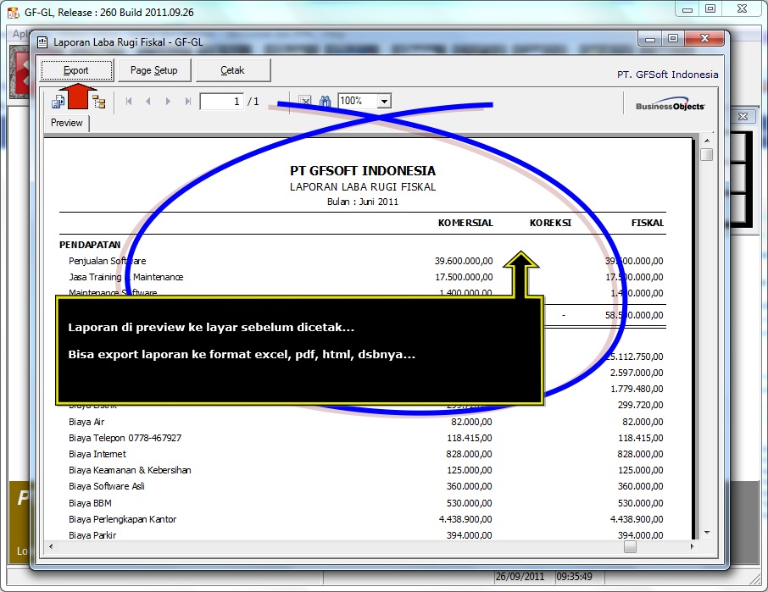The width and height of the screenshot is (768, 592).
Task: Select the Biaya BBM row label
Action: point(90,503)
